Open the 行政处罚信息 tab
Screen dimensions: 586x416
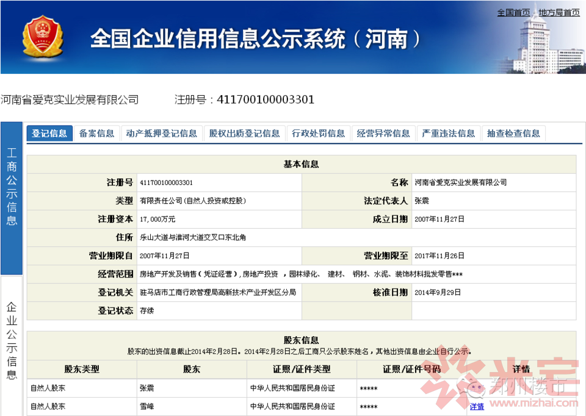319,134
